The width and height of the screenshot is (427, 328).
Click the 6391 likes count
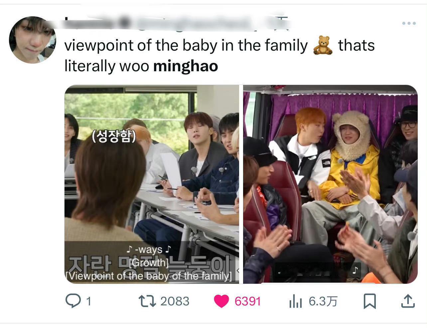click(x=248, y=301)
